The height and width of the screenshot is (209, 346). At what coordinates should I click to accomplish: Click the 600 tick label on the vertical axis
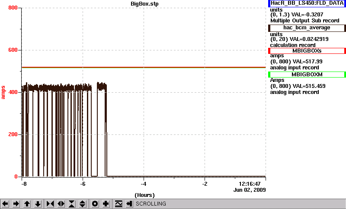click(x=13, y=50)
